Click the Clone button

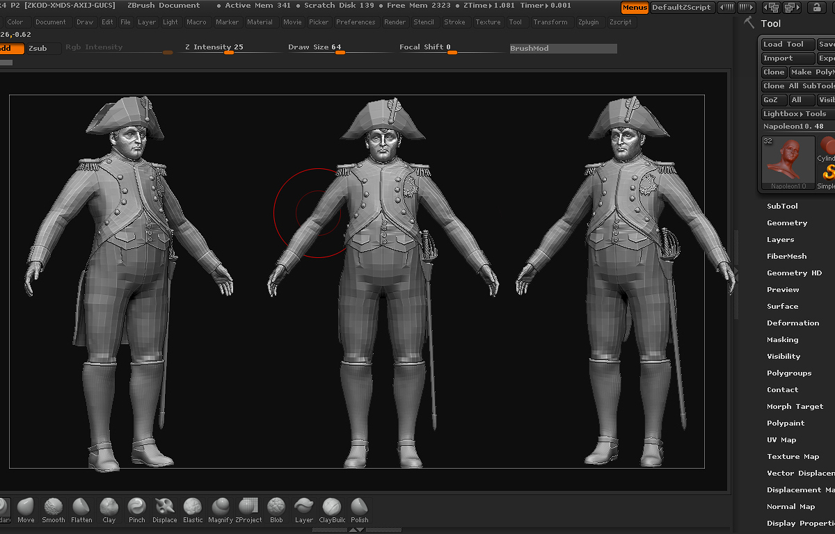tap(774, 72)
